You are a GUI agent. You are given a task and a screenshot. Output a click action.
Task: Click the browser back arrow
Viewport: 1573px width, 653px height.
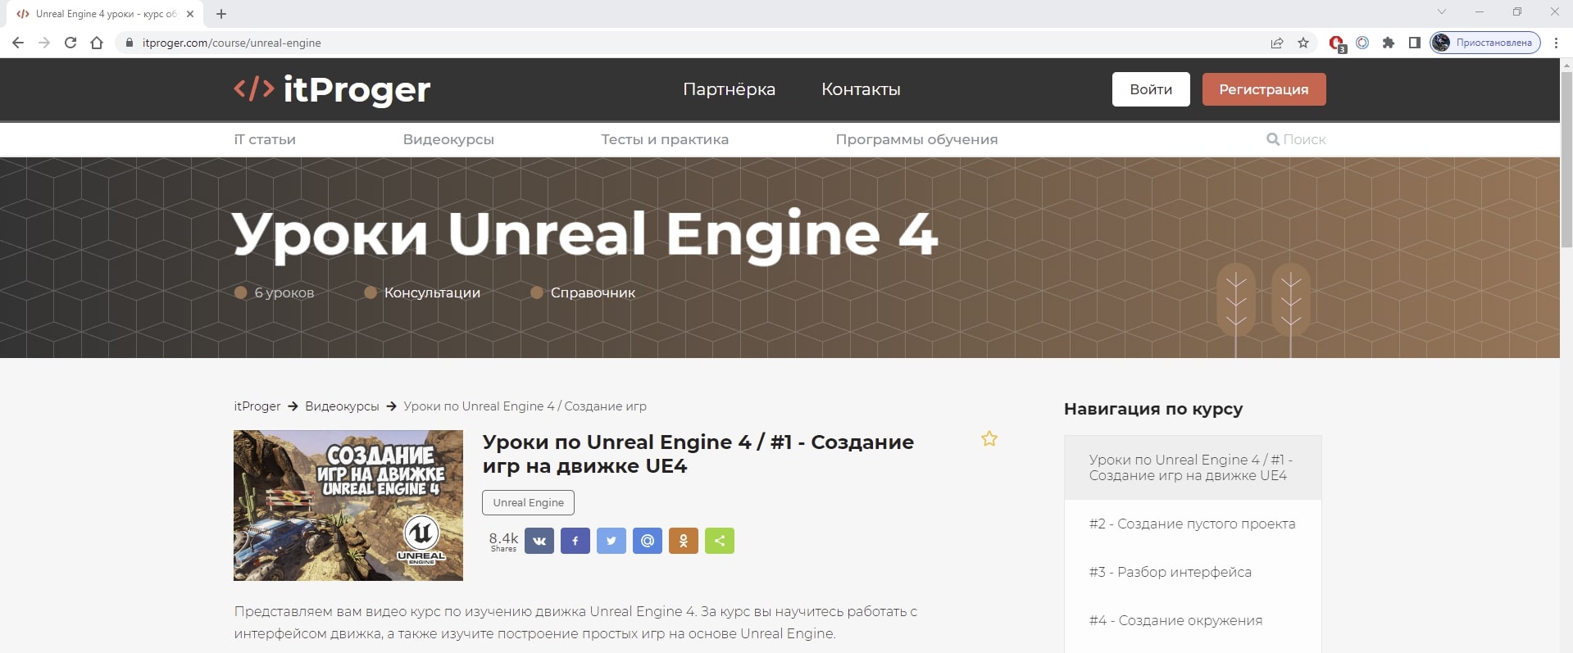click(x=18, y=43)
